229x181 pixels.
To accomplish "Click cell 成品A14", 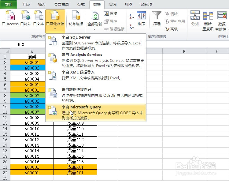I will pyautogui.click(x=75, y=151).
